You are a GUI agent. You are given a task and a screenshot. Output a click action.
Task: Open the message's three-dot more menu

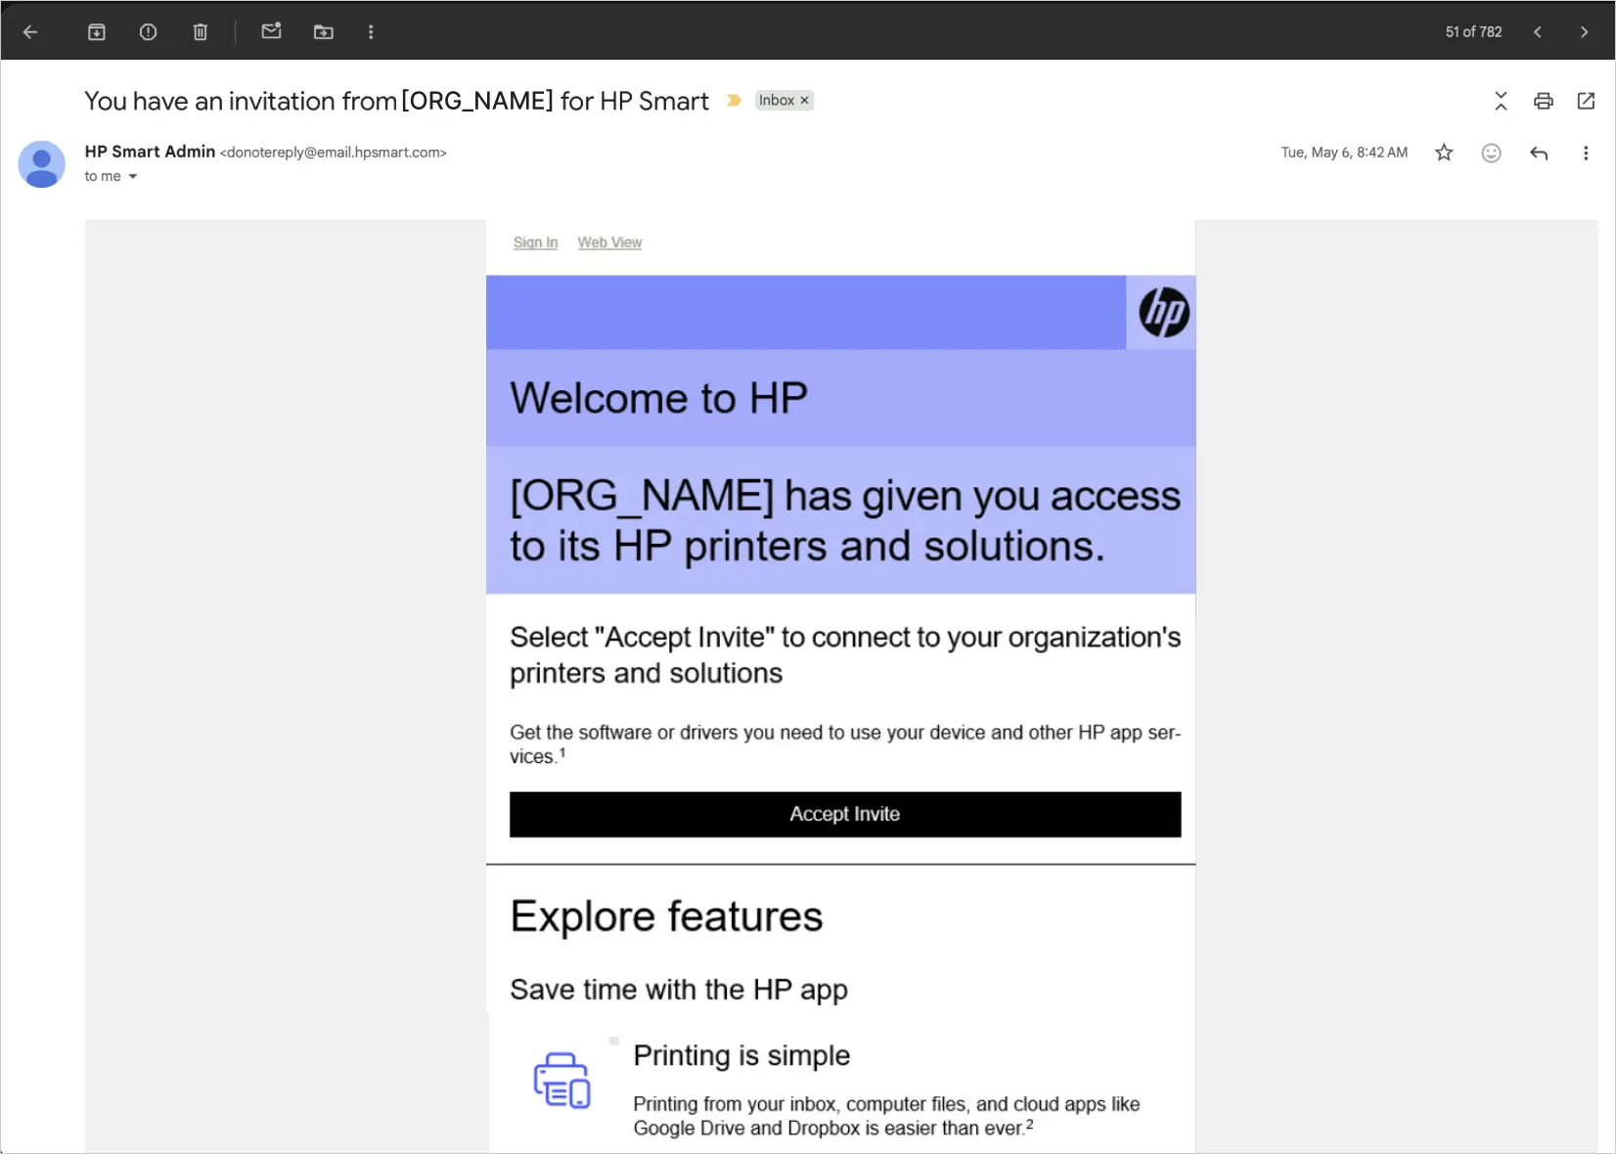pos(1586,153)
